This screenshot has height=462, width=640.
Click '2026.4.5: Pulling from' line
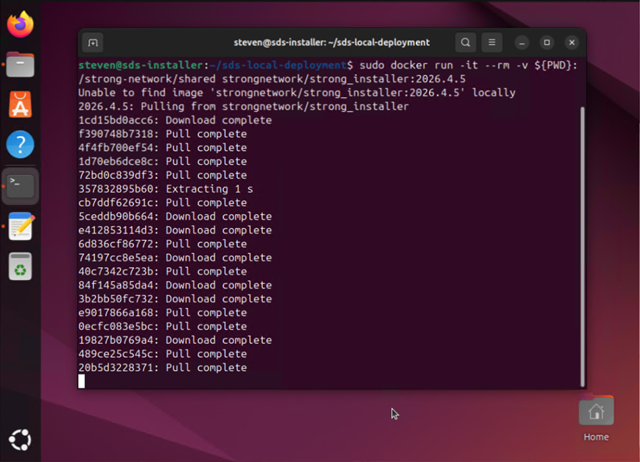(x=243, y=106)
